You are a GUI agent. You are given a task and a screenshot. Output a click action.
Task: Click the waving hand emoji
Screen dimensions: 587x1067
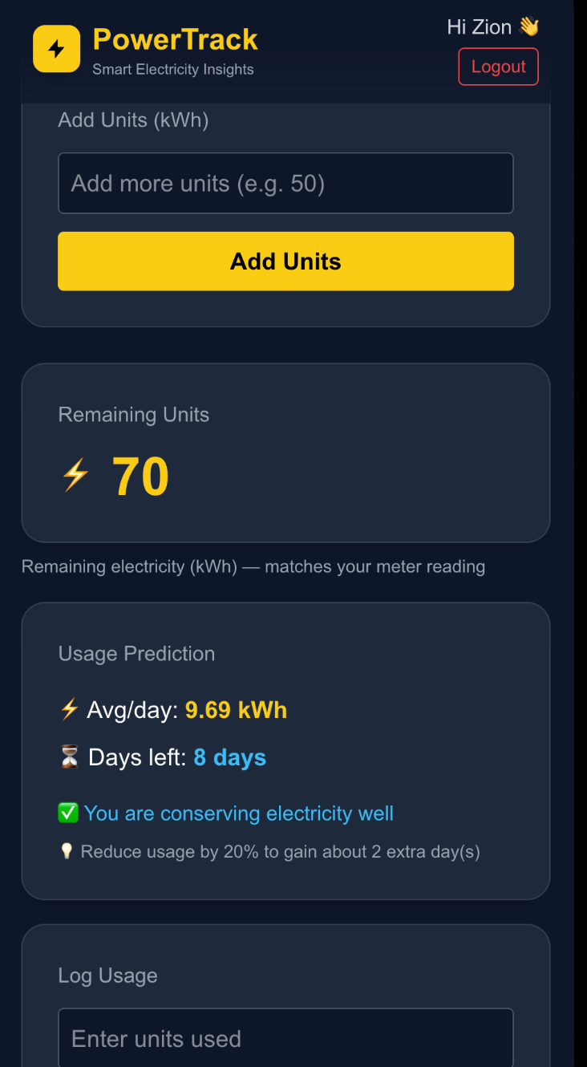click(528, 27)
